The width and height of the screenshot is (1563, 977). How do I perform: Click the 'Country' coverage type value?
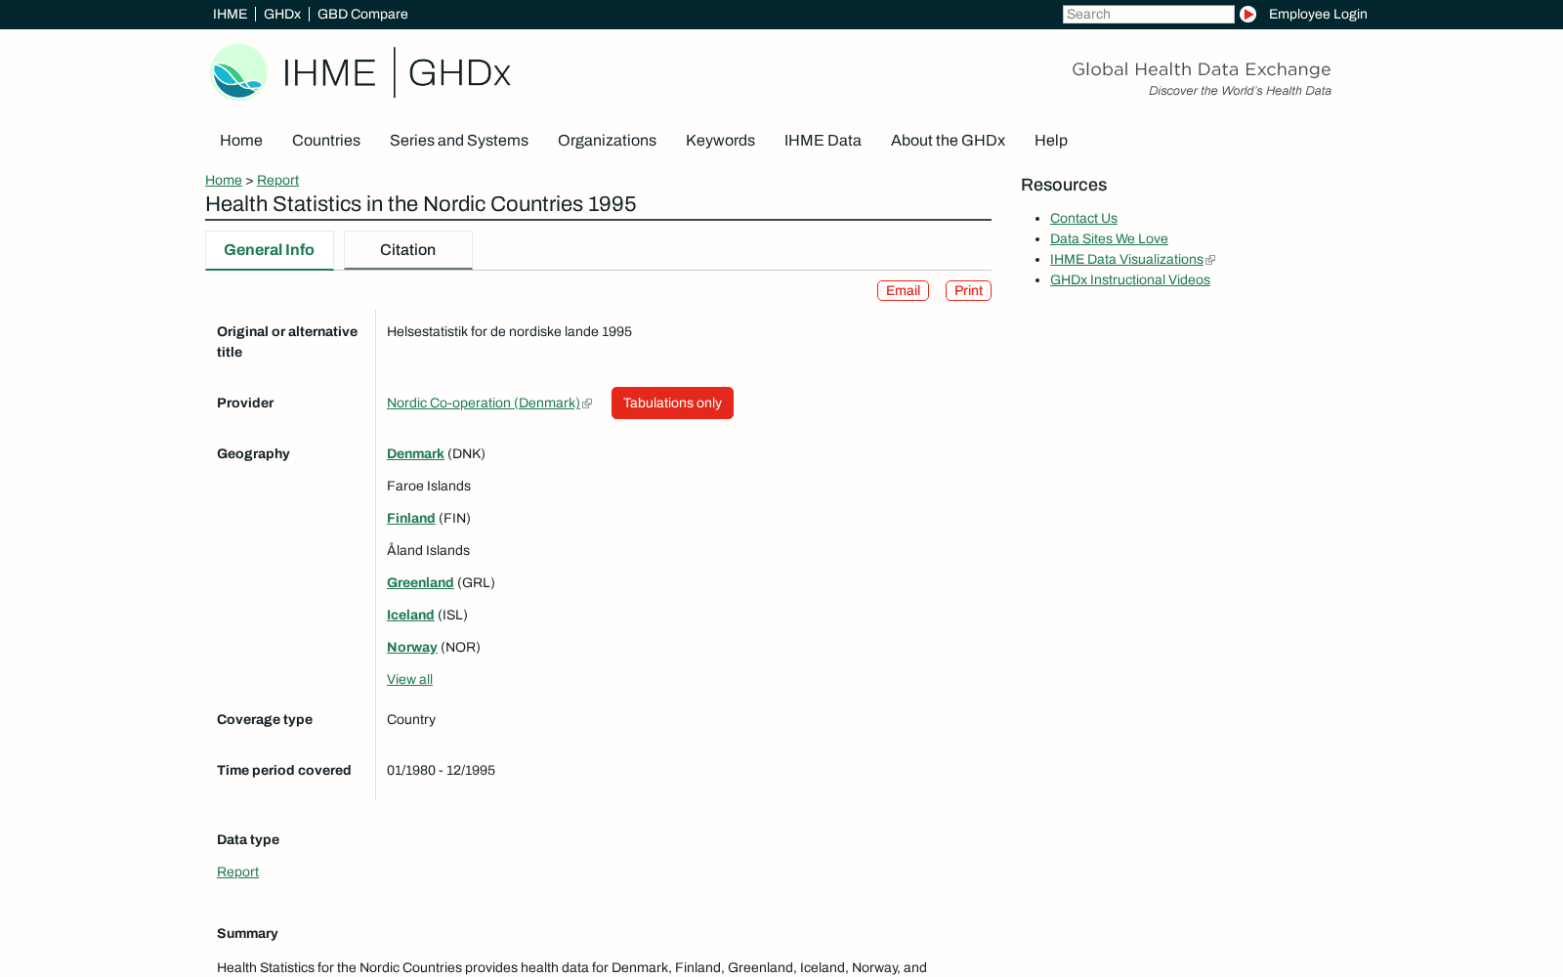[x=411, y=720]
